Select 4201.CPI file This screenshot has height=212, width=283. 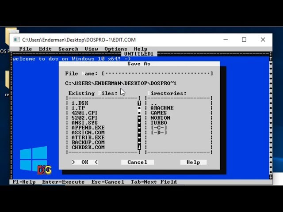pyautogui.click(x=84, y=113)
